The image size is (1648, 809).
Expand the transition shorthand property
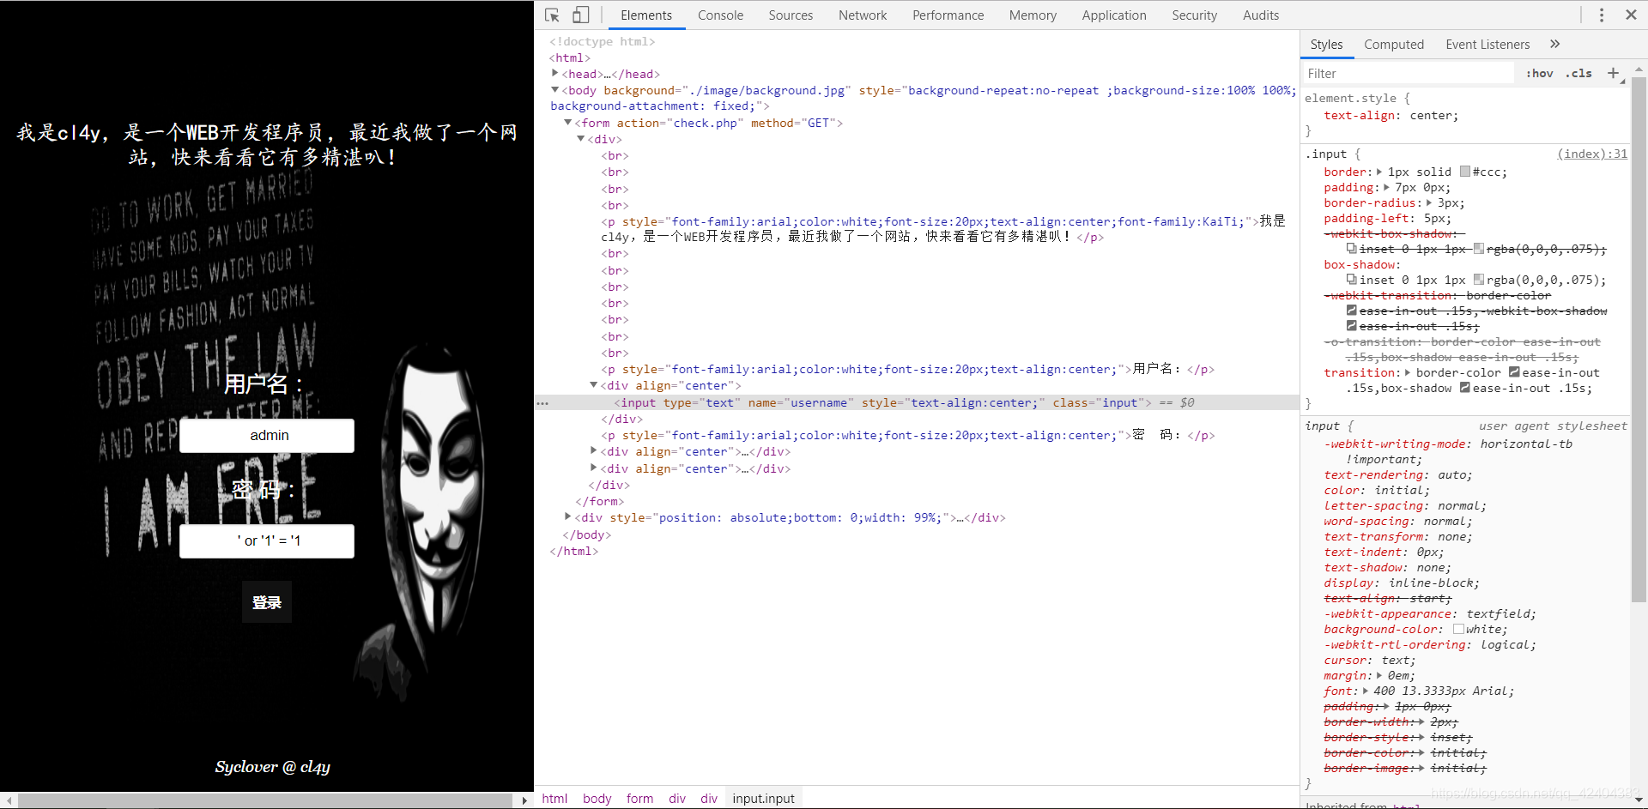coord(1408,372)
